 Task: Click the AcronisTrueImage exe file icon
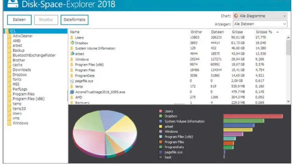click(72, 92)
